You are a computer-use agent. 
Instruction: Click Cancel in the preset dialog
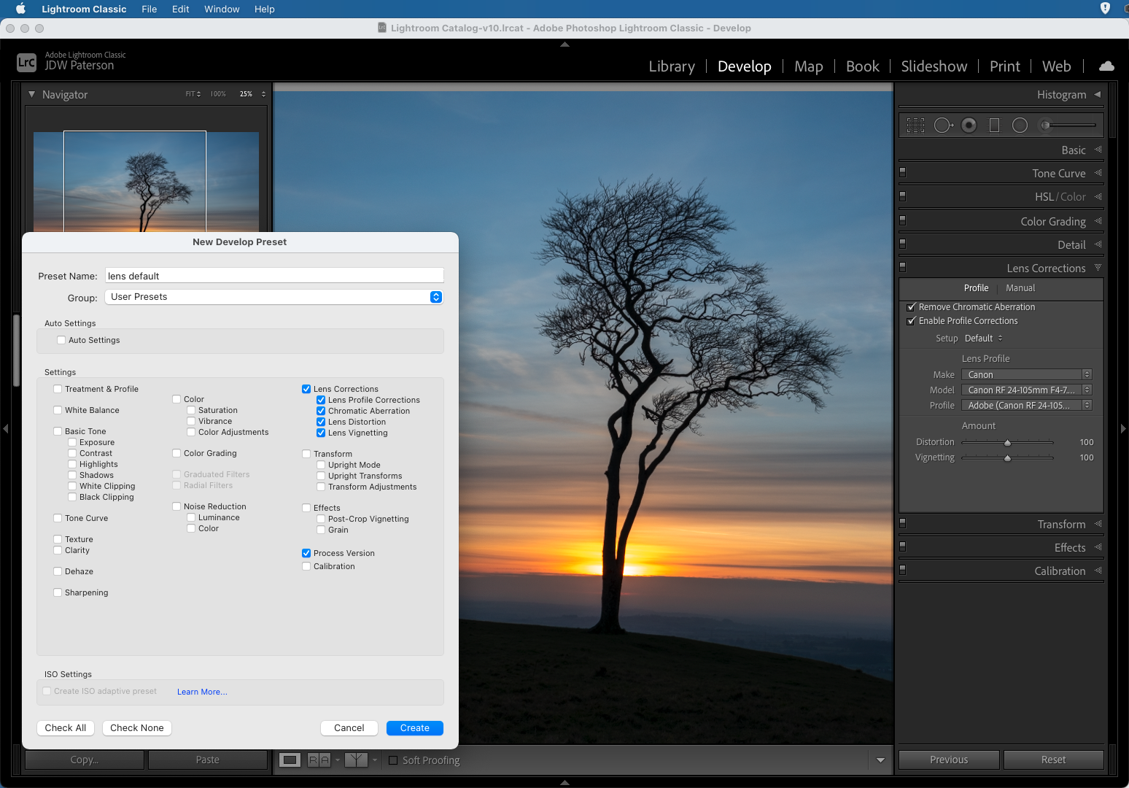(x=349, y=728)
